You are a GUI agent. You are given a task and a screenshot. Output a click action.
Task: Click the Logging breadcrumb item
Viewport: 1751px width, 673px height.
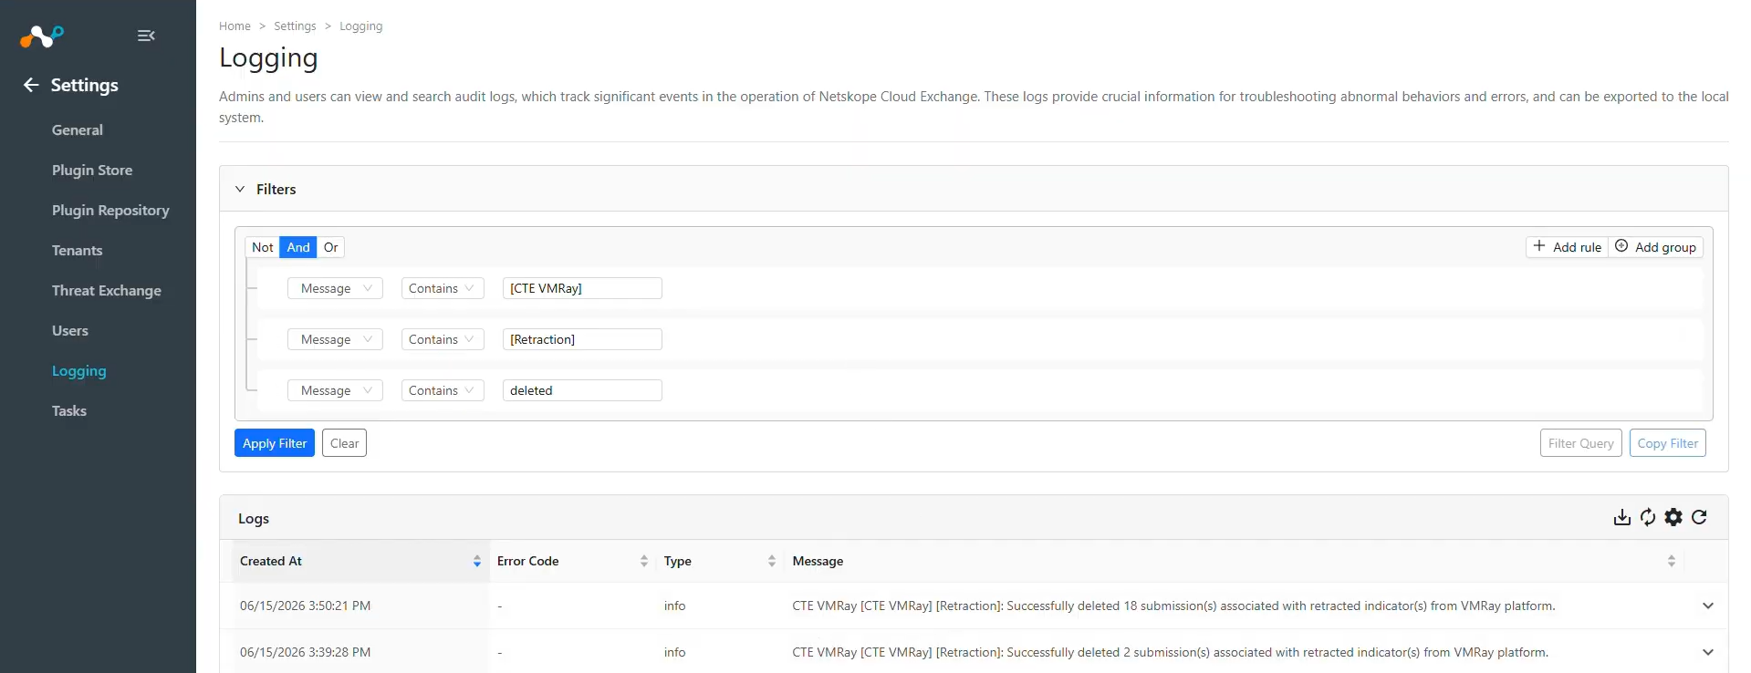pyautogui.click(x=361, y=26)
